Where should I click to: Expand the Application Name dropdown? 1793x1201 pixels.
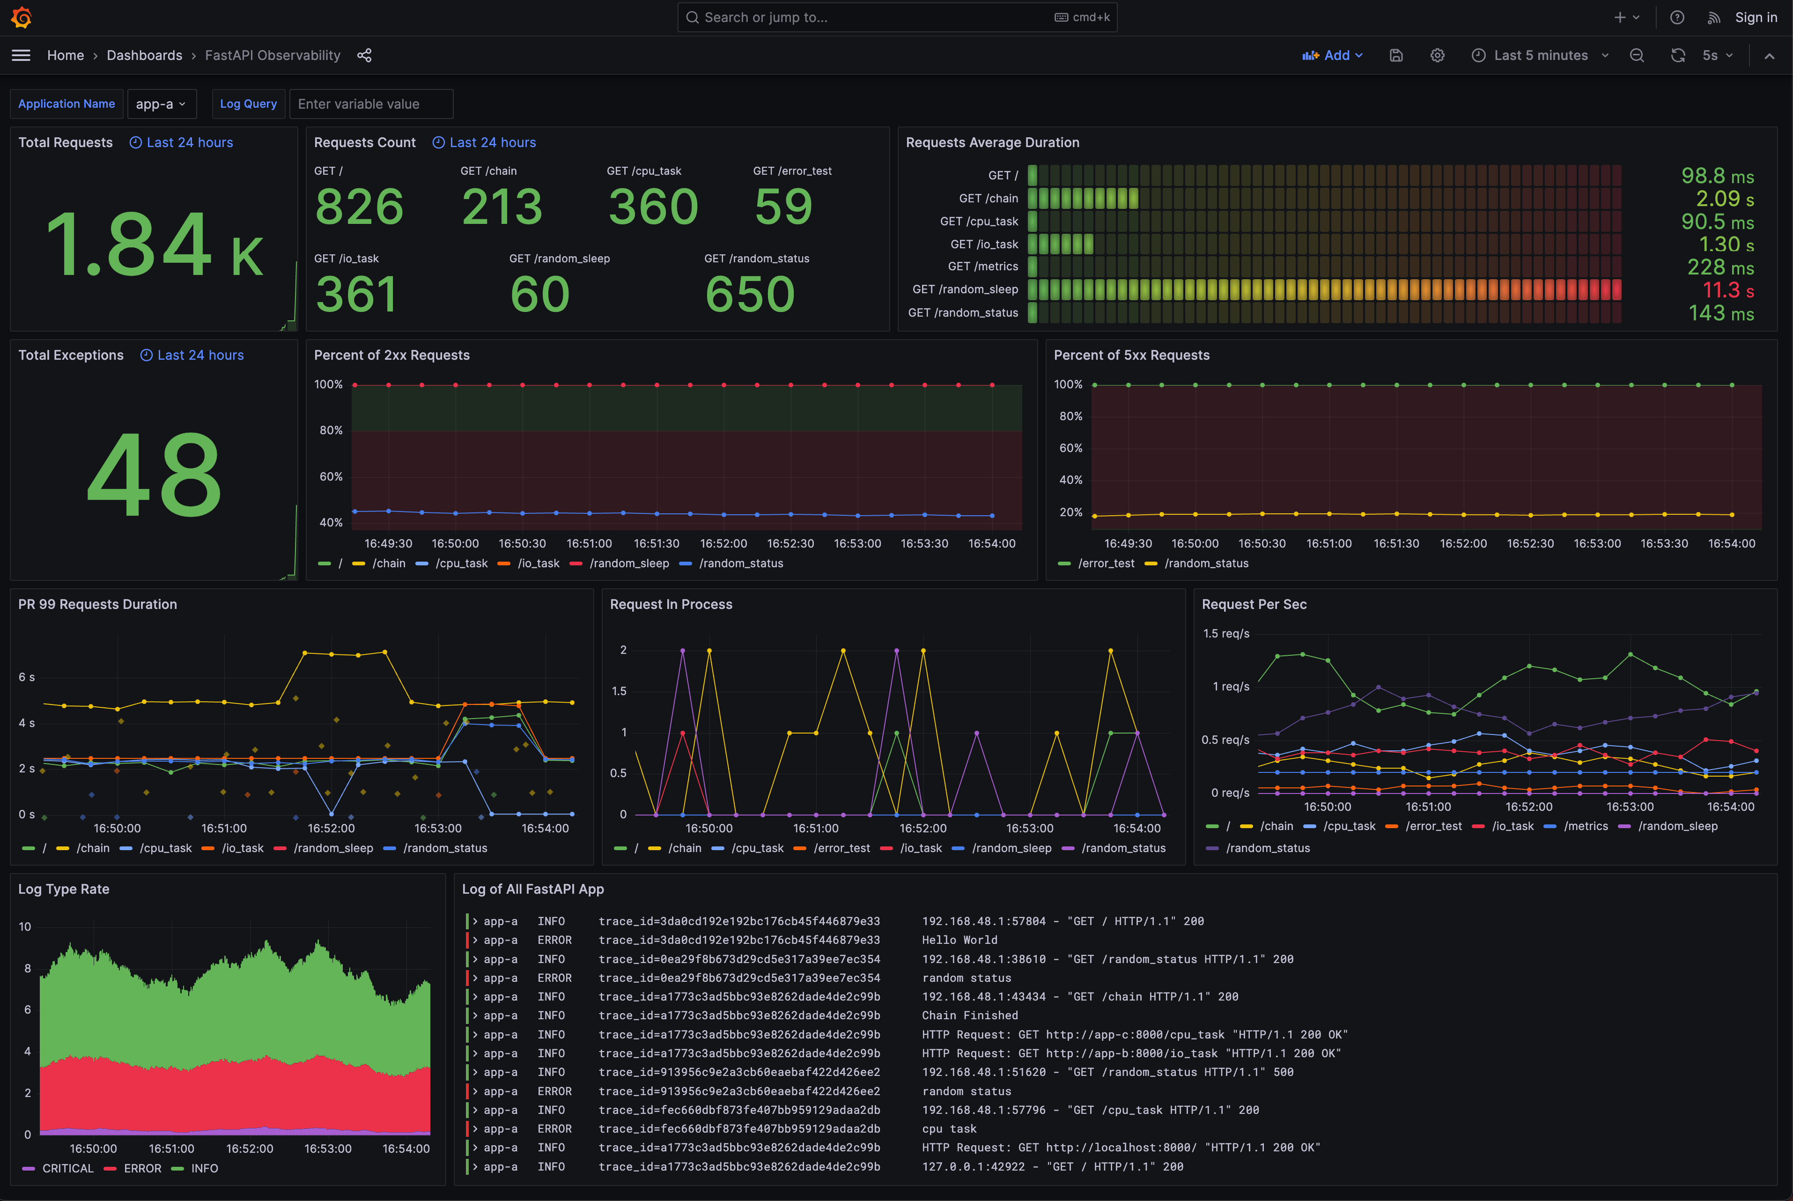(161, 103)
